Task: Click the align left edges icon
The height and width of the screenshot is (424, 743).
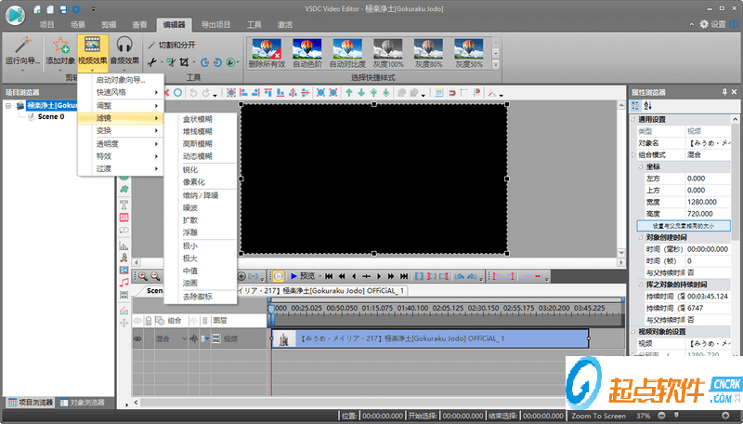Action: click(243, 93)
